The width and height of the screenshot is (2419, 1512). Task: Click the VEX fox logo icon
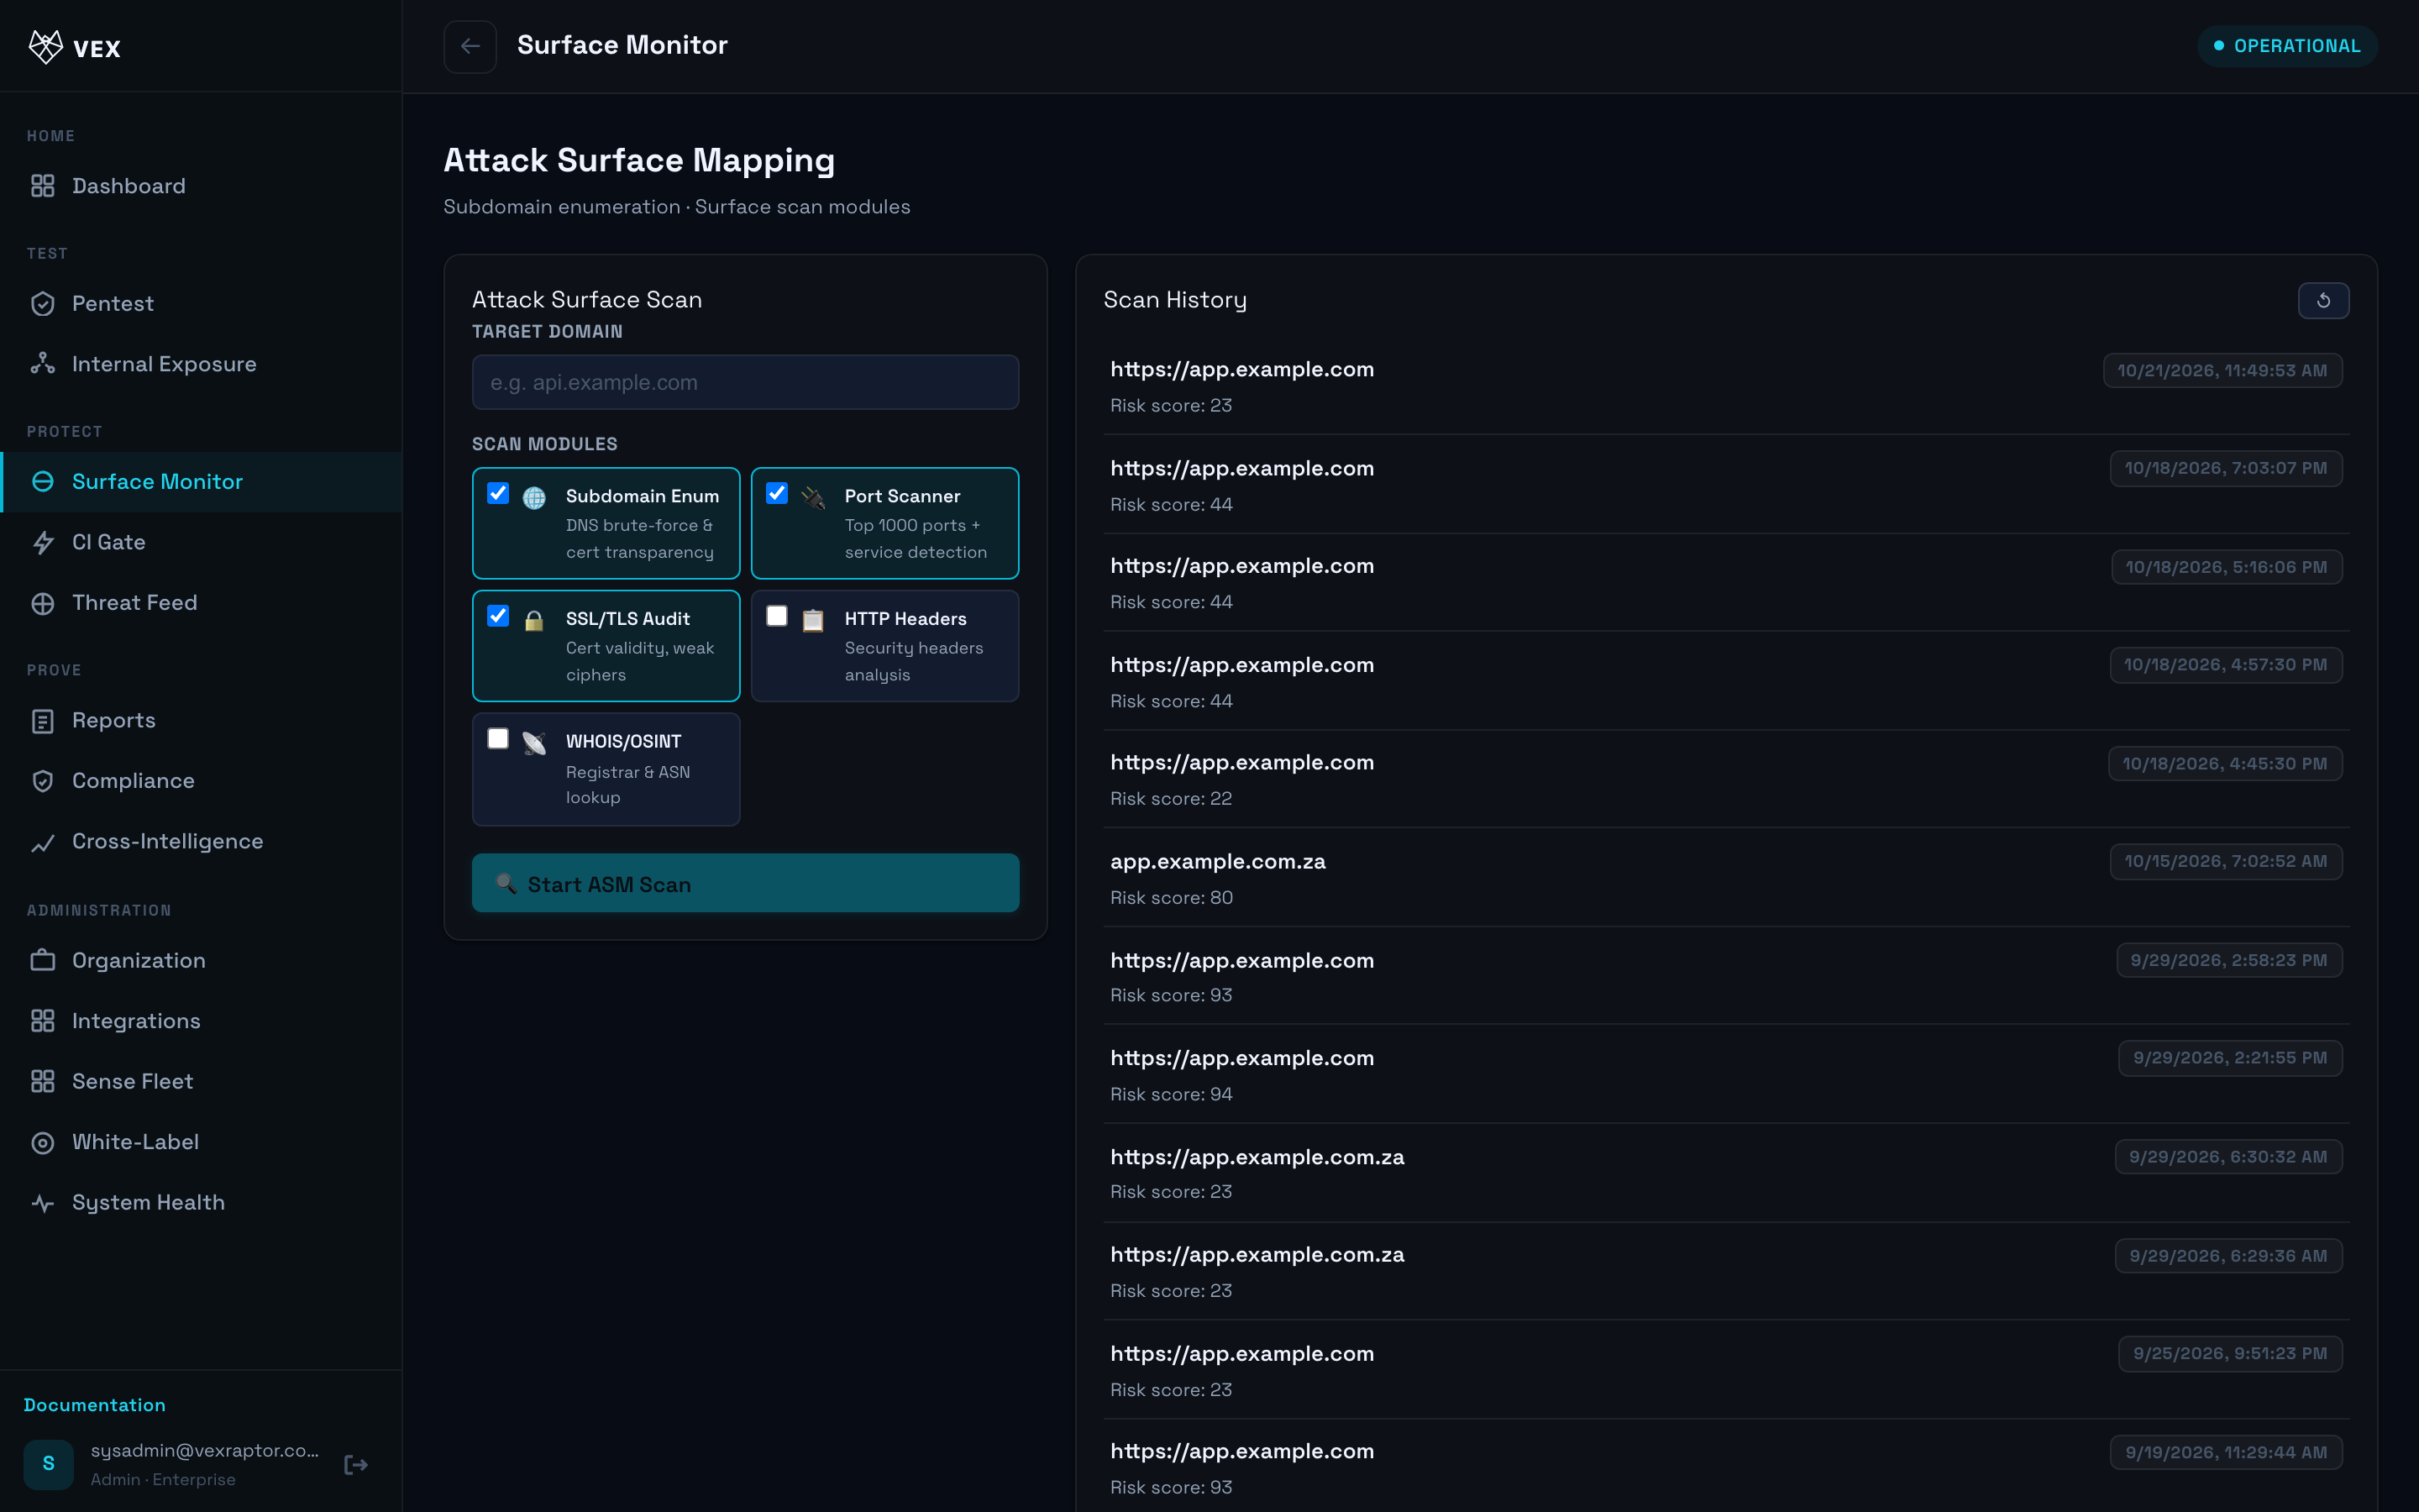(x=46, y=47)
